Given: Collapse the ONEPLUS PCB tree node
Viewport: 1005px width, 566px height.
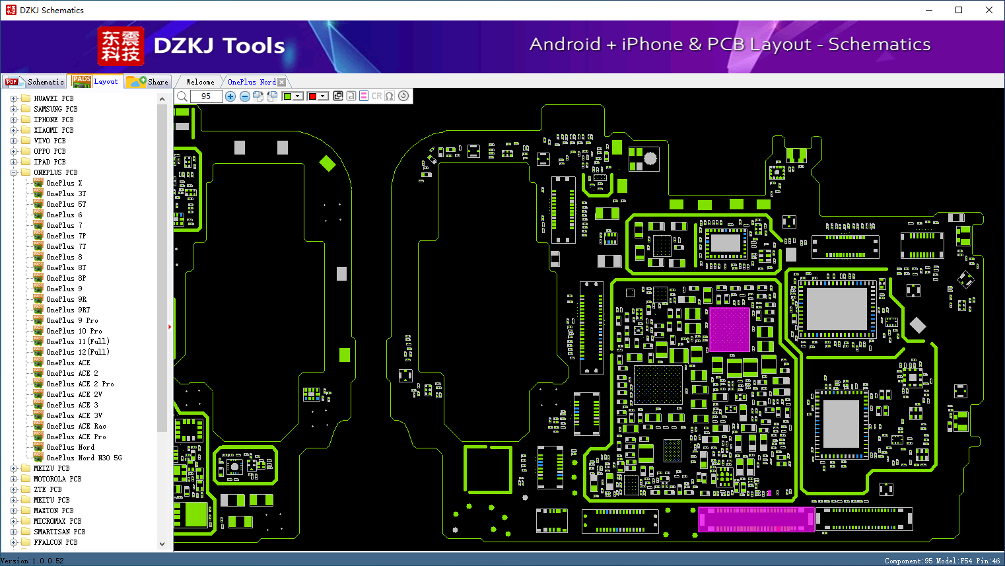Looking at the screenshot, I should click(13, 172).
